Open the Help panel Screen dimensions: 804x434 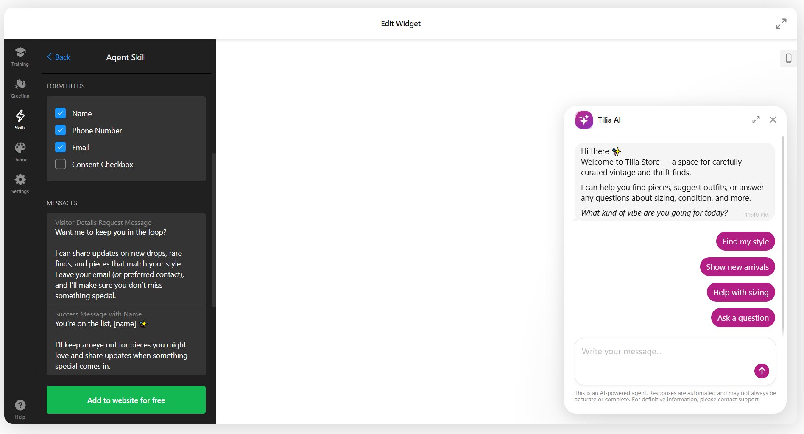point(20,409)
